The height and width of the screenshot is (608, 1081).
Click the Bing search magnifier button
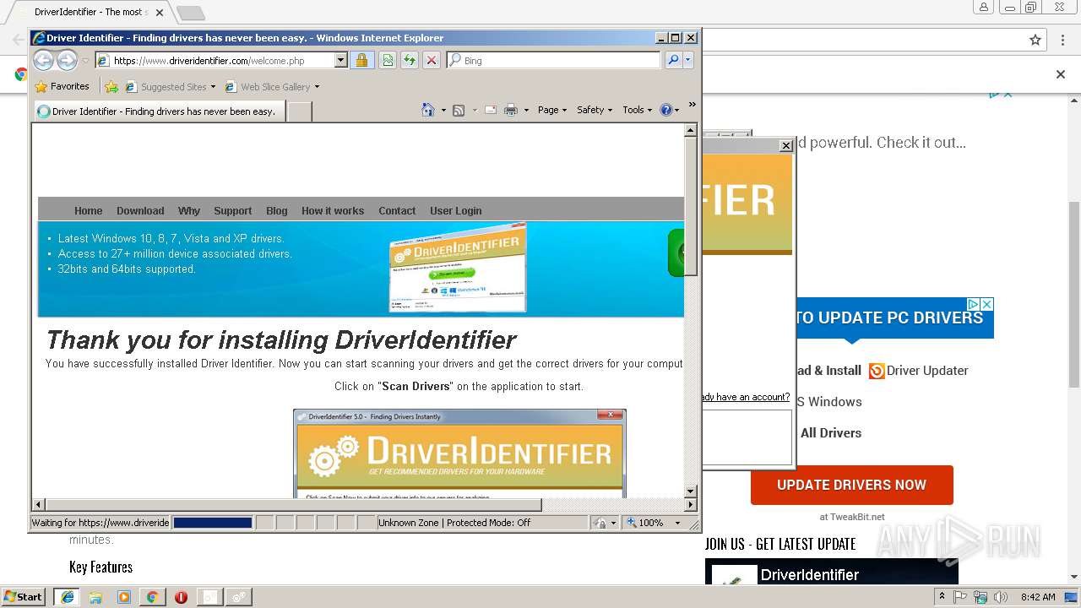point(673,60)
